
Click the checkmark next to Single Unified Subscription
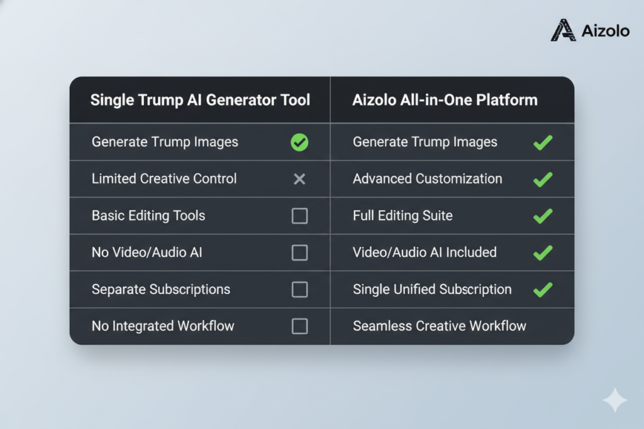pyautogui.click(x=542, y=290)
